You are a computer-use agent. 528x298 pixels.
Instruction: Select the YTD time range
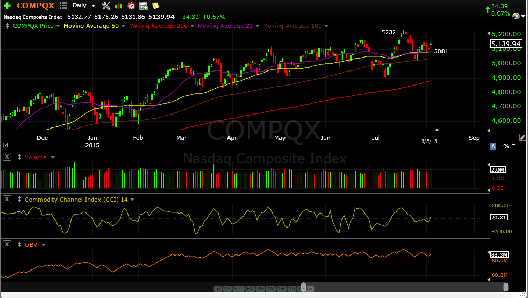coord(238,289)
